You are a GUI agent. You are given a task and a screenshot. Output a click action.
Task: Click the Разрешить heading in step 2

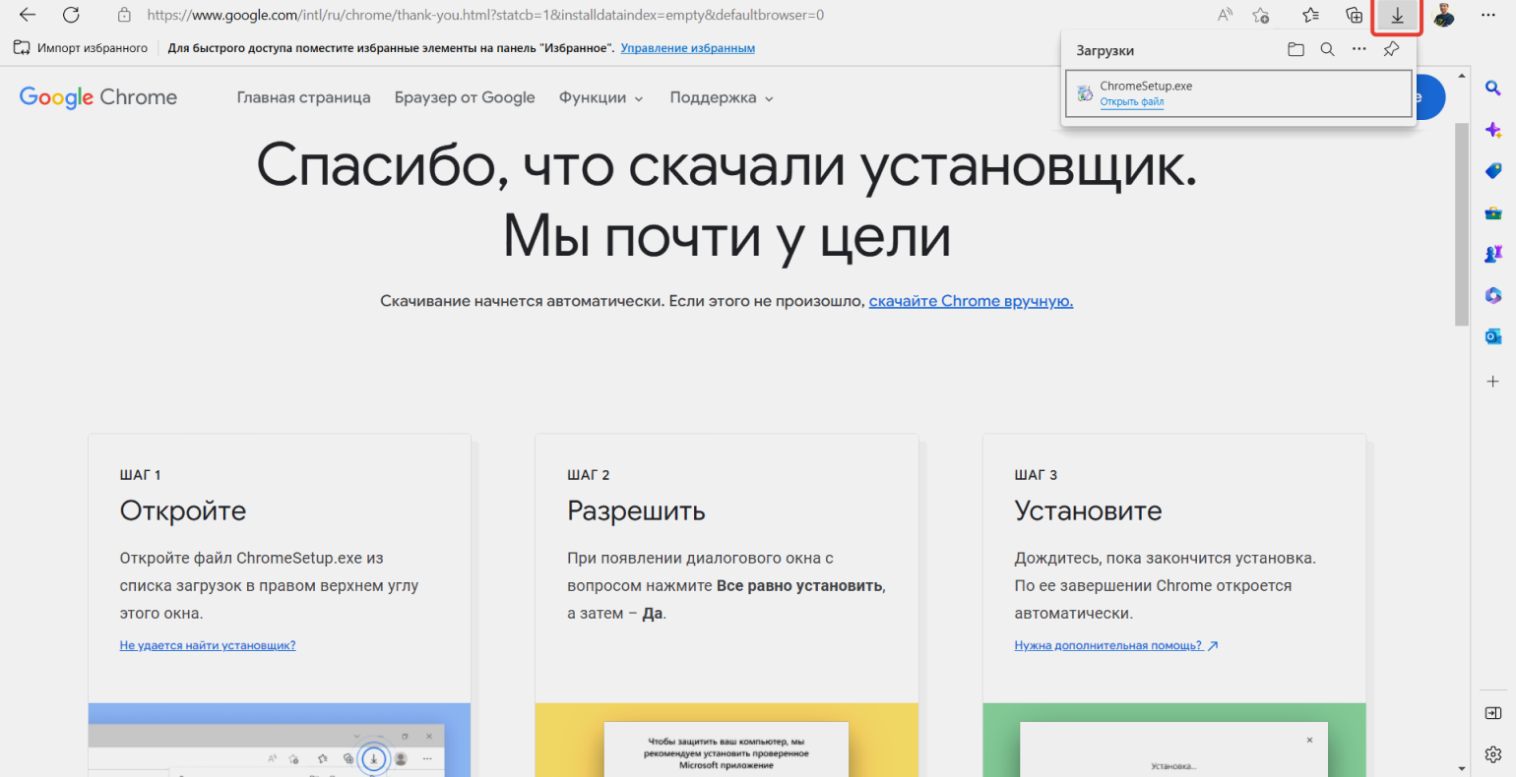point(636,510)
